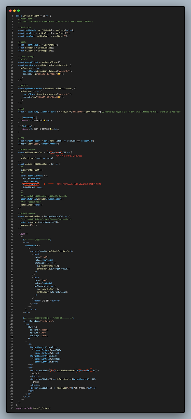Click the commented 'dispatch(deleteContent(targetContentId));' line
This screenshot has width=191, height=419.
click(46, 219)
